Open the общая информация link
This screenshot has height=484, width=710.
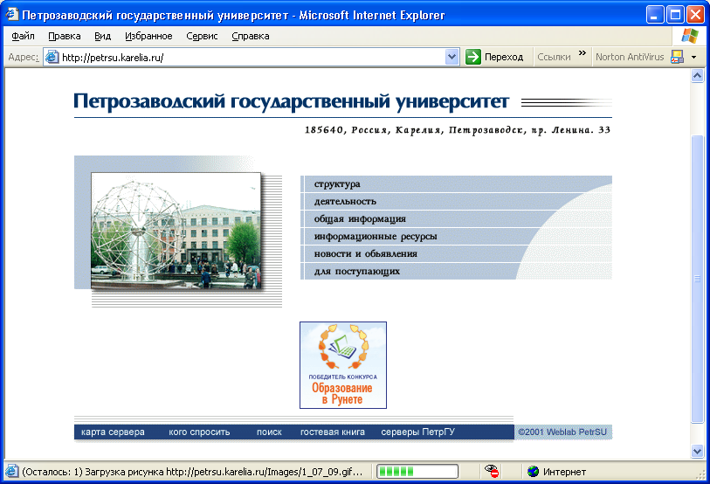(x=360, y=219)
